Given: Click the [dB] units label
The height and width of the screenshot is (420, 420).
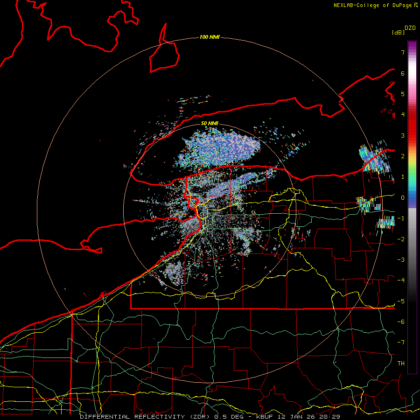Looking at the screenshot, I should click(x=399, y=32).
